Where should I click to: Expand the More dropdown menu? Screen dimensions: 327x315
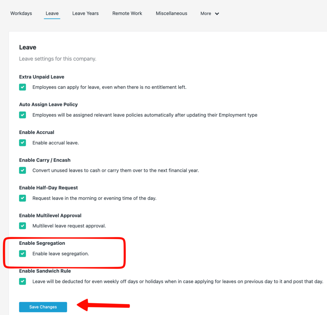tap(209, 14)
